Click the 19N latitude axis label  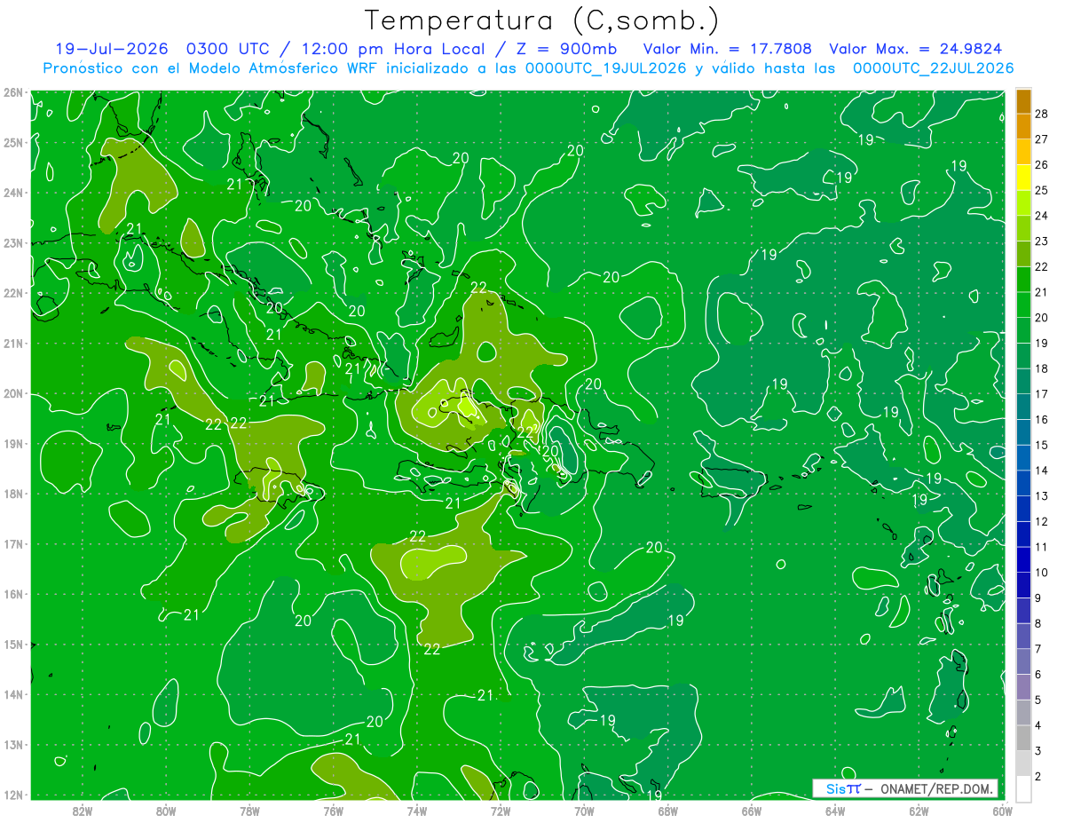pos(13,444)
